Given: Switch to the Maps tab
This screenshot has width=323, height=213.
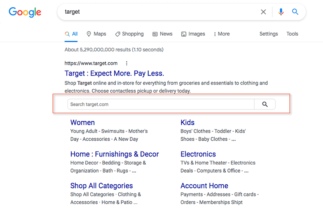Looking at the screenshot, I should pos(96,34).
